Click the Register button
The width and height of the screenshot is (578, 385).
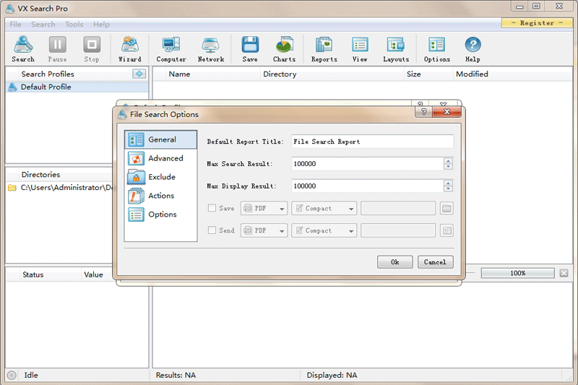pos(537,23)
